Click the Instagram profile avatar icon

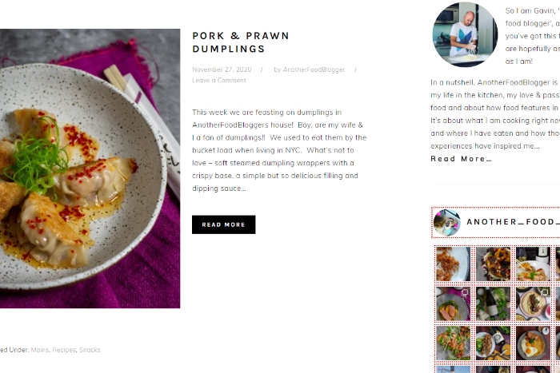click(447, 223)
